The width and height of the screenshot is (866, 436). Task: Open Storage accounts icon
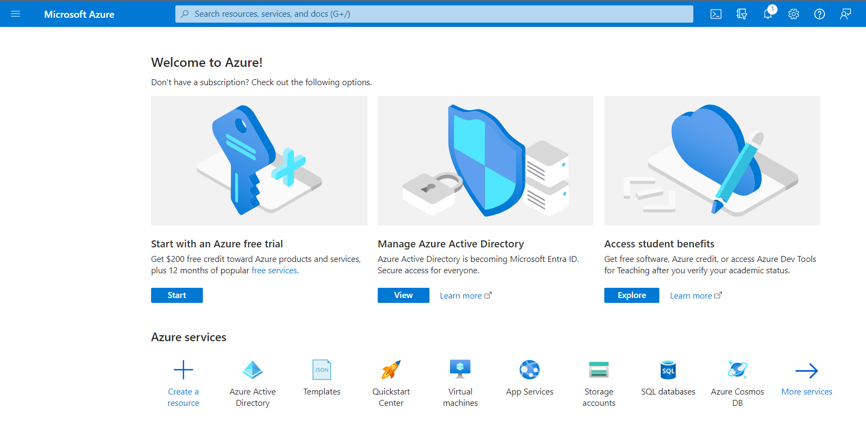point(599,370)
